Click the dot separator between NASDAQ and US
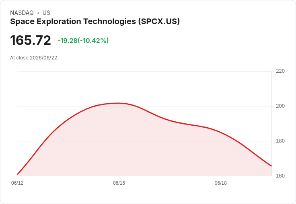Viewport: 296px width, 204px height. [x=38, y=13]
